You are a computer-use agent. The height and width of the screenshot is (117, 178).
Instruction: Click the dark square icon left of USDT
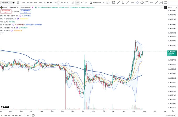pos(165,8)
